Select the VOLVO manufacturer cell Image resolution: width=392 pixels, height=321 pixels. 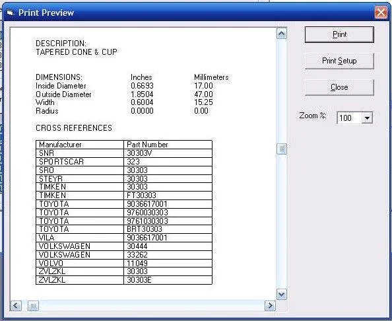[80, 263]
